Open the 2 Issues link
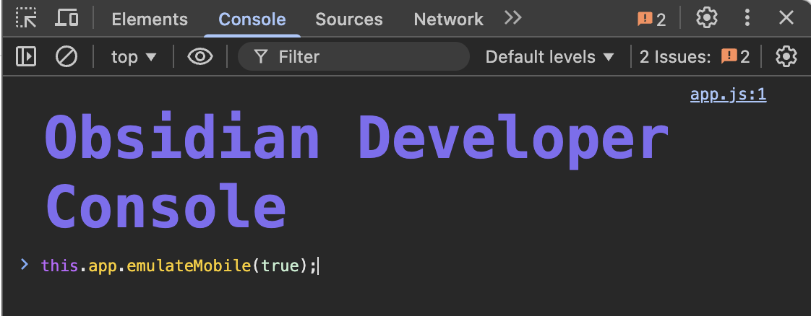The height and width of the screenshot is (316, 811). 695,57
